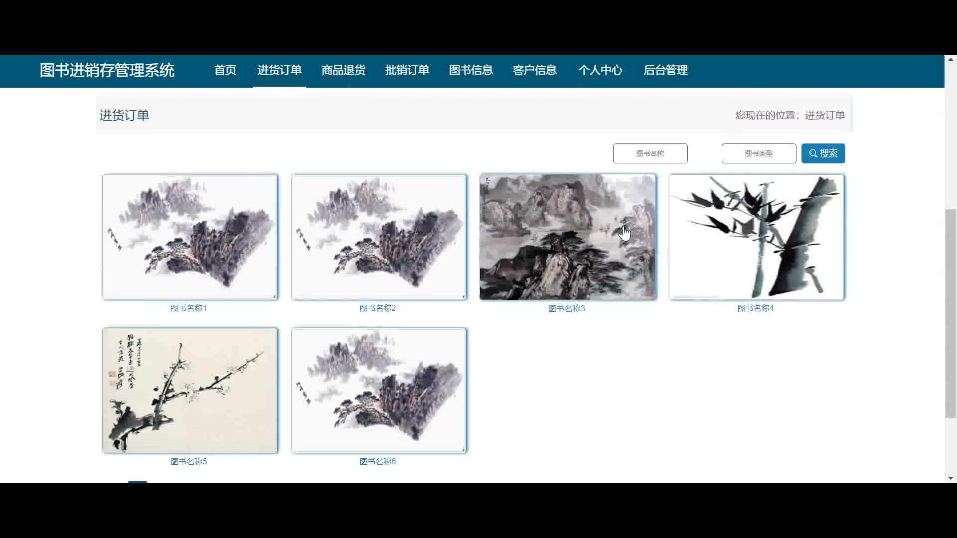Click the page scrollbar up arrow

pos(951,59)
